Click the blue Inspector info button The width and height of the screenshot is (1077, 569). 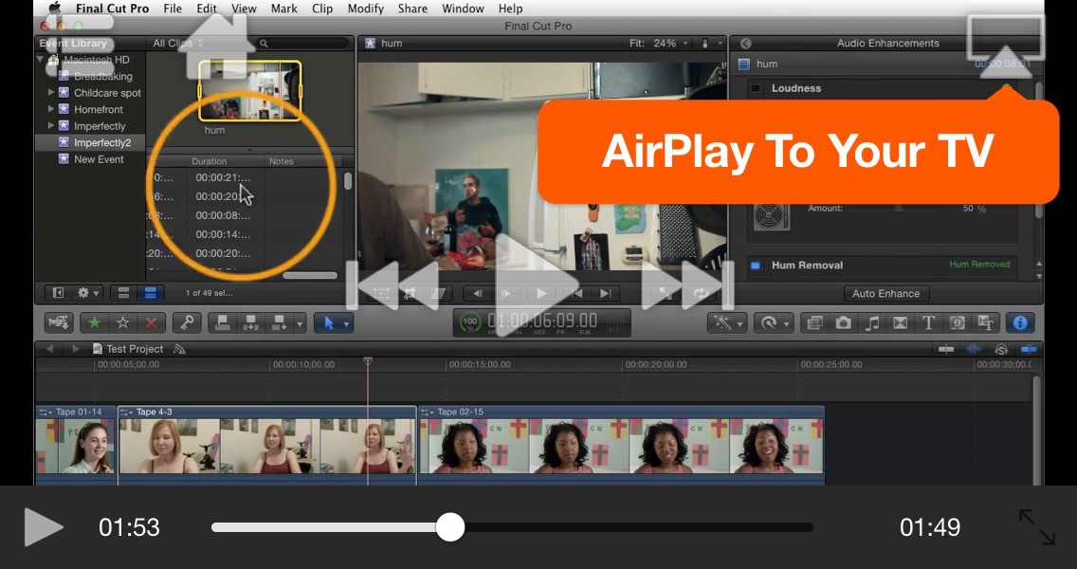click(x=1020, y=322)
